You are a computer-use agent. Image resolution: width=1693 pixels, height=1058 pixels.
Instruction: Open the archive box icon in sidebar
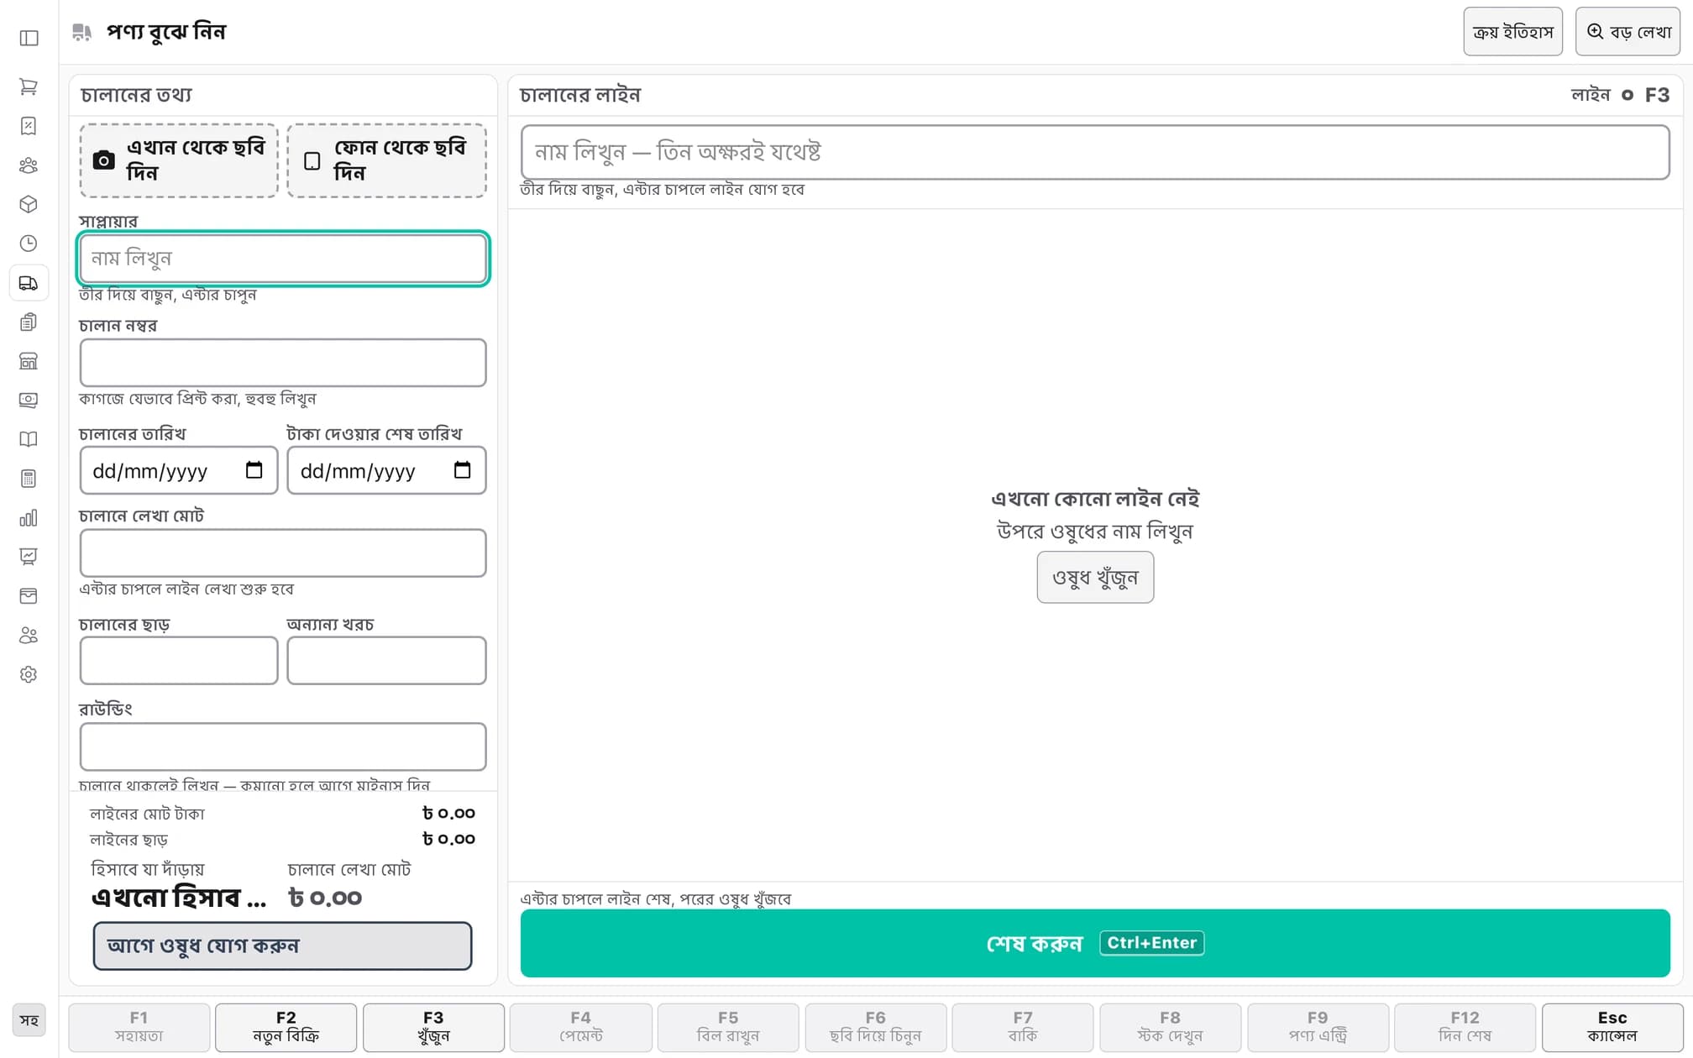click(x=29, y=596)
